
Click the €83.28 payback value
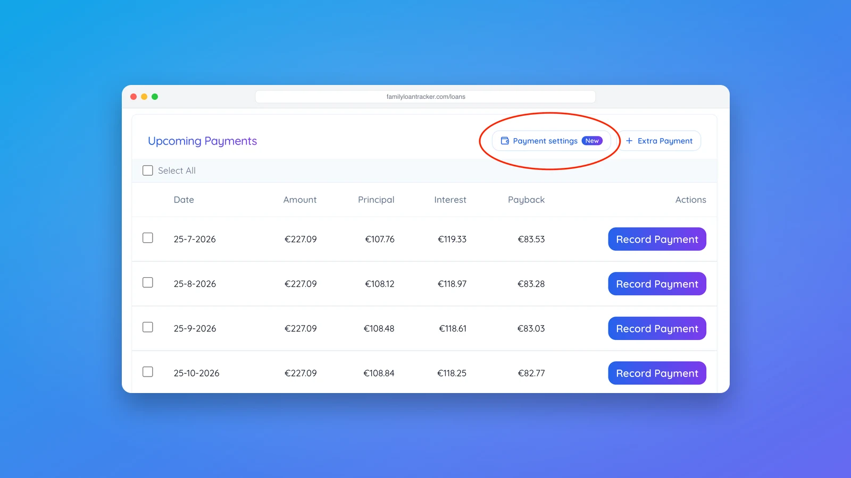click(x=531, y=284)
